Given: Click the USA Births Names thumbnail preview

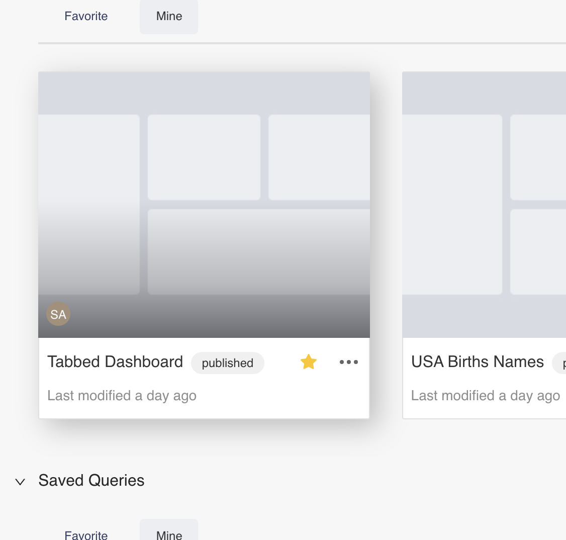Looking at the screenshot, I should tap(484, 205).
